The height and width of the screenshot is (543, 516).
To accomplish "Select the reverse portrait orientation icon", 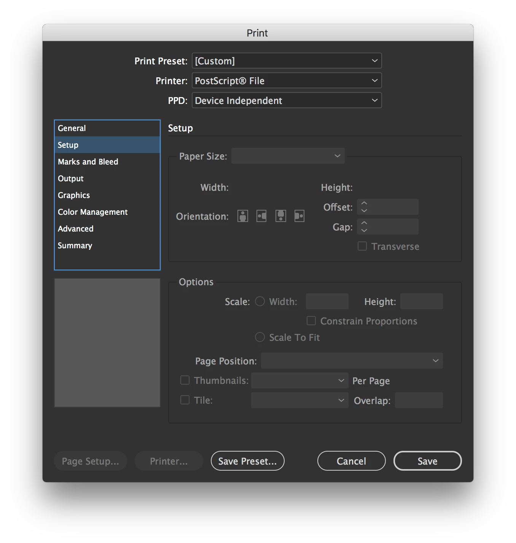I will (x=281, y=216).
